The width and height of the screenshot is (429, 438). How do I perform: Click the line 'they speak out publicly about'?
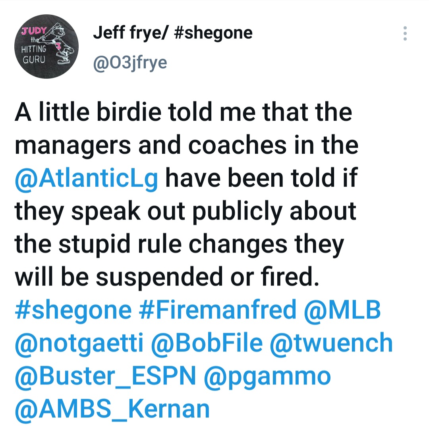coord(185,212)
